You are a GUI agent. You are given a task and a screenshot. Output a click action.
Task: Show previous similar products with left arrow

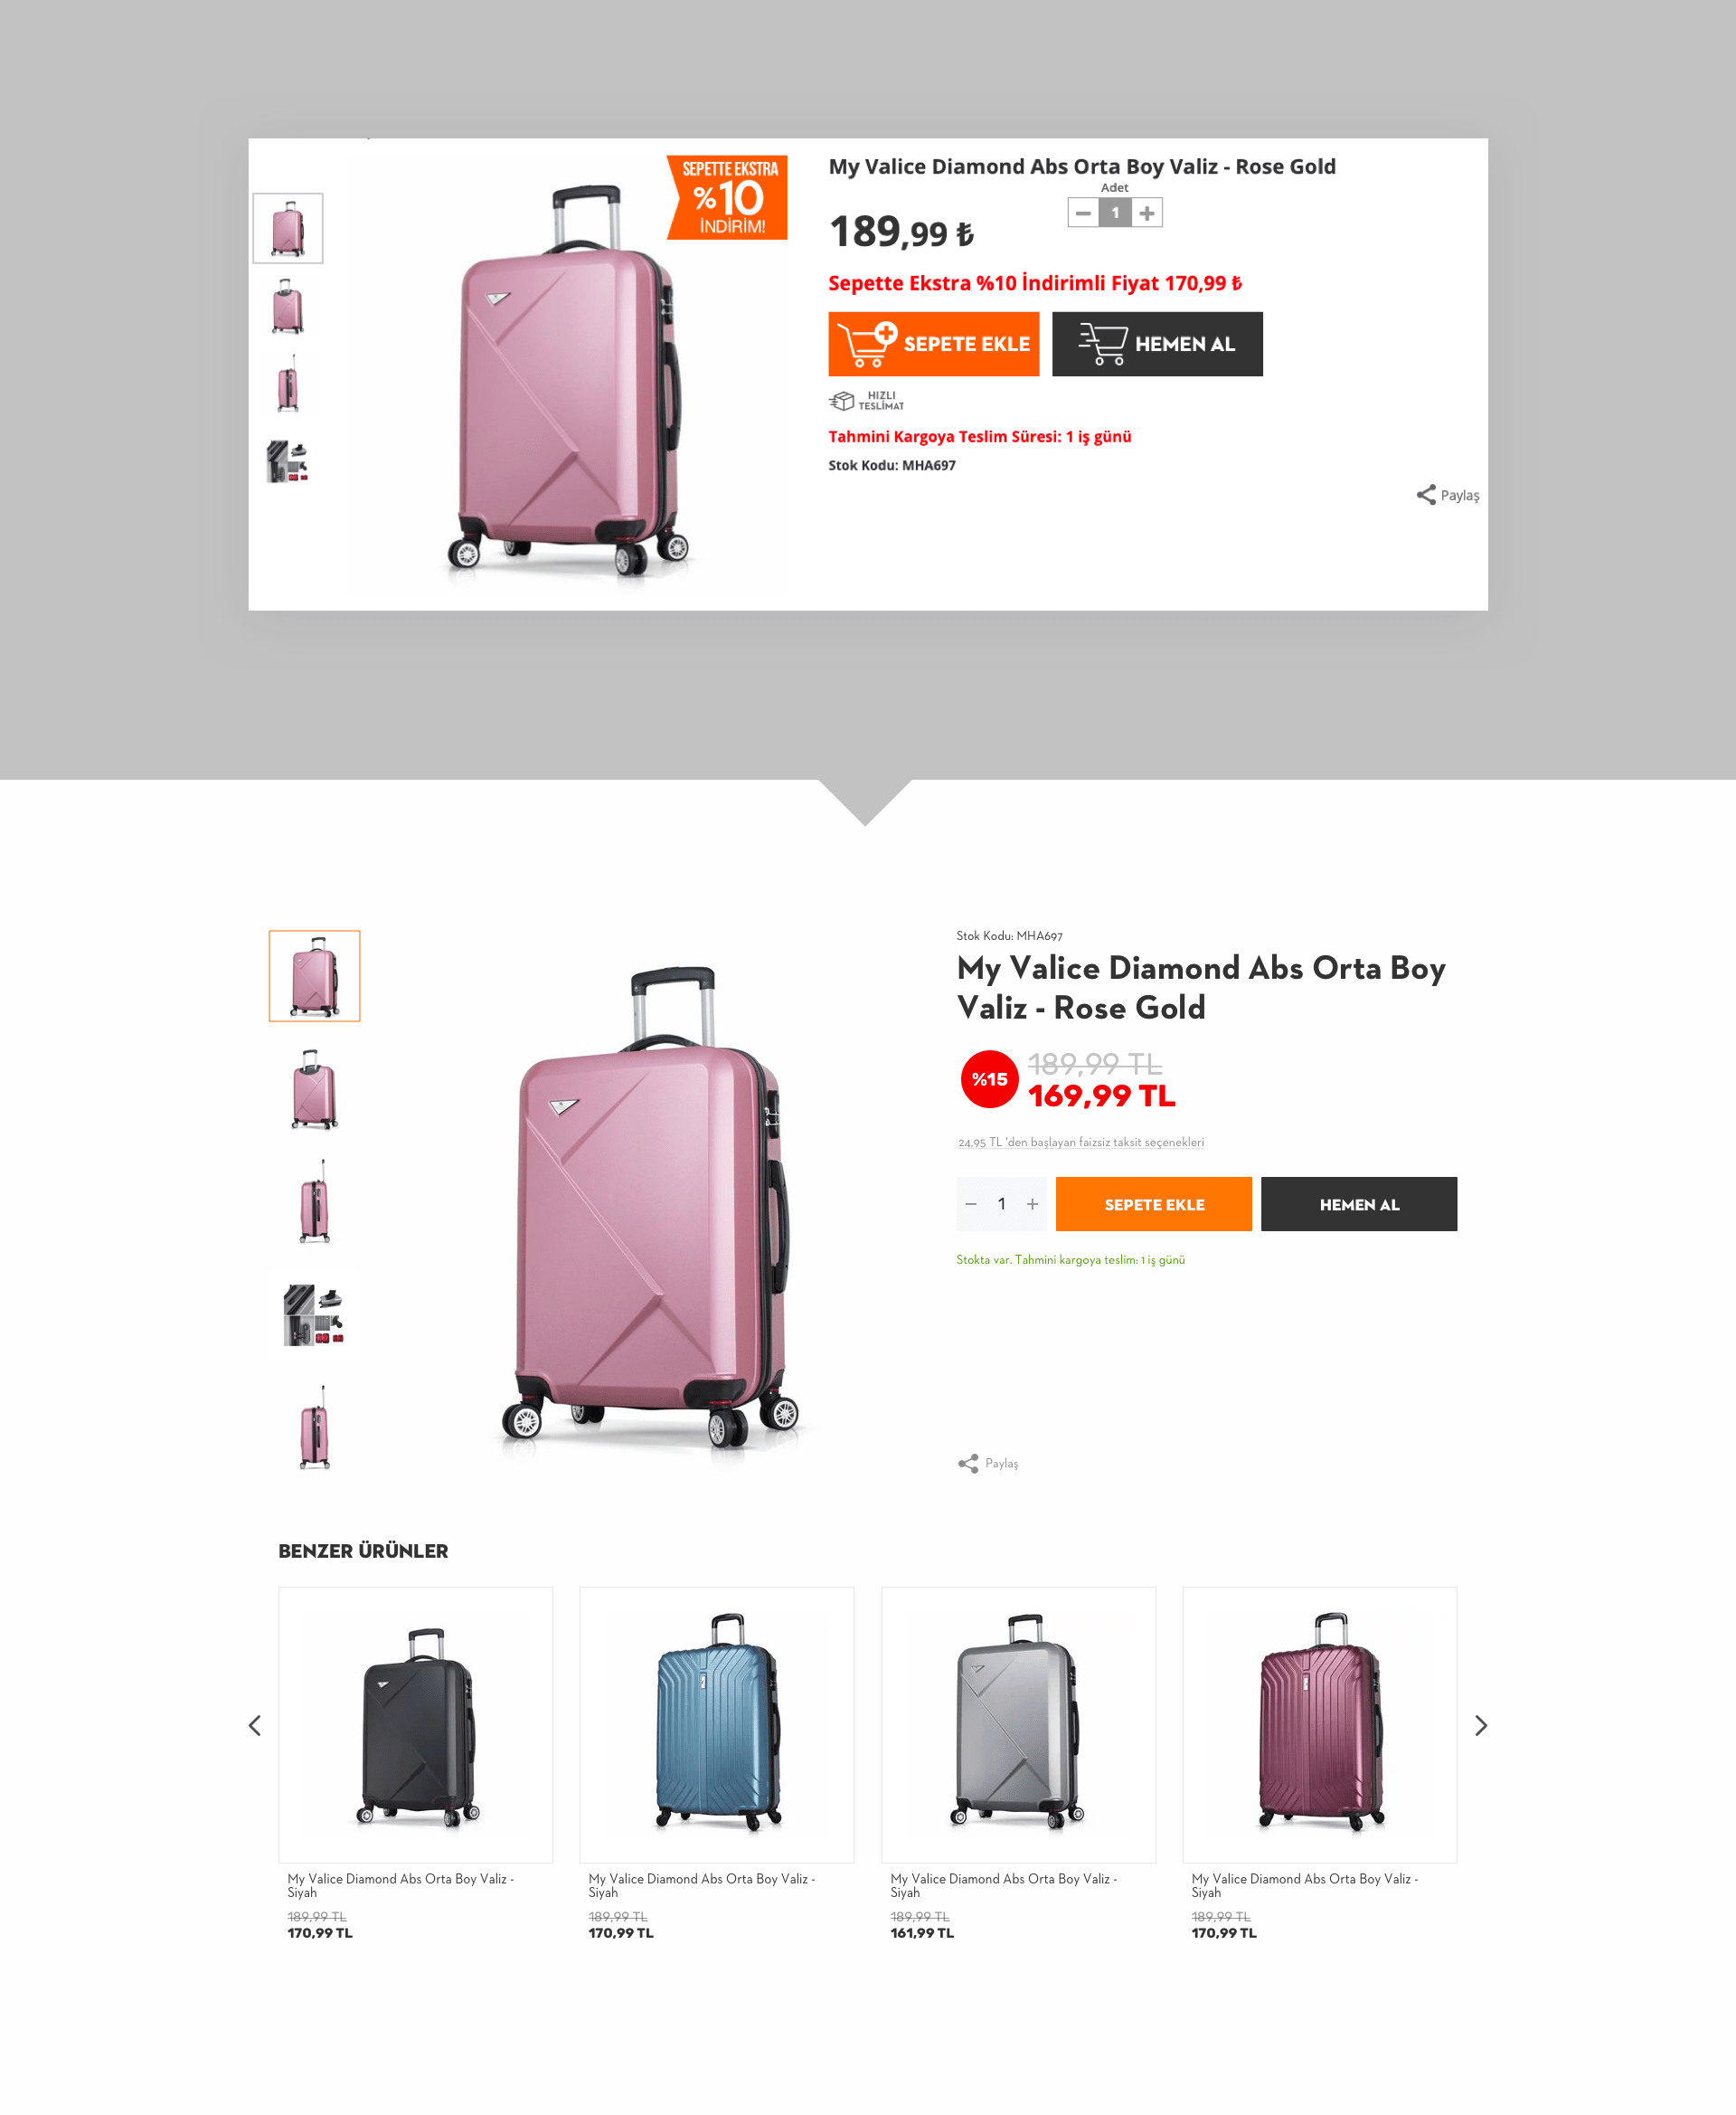[x=255, y=1726]
